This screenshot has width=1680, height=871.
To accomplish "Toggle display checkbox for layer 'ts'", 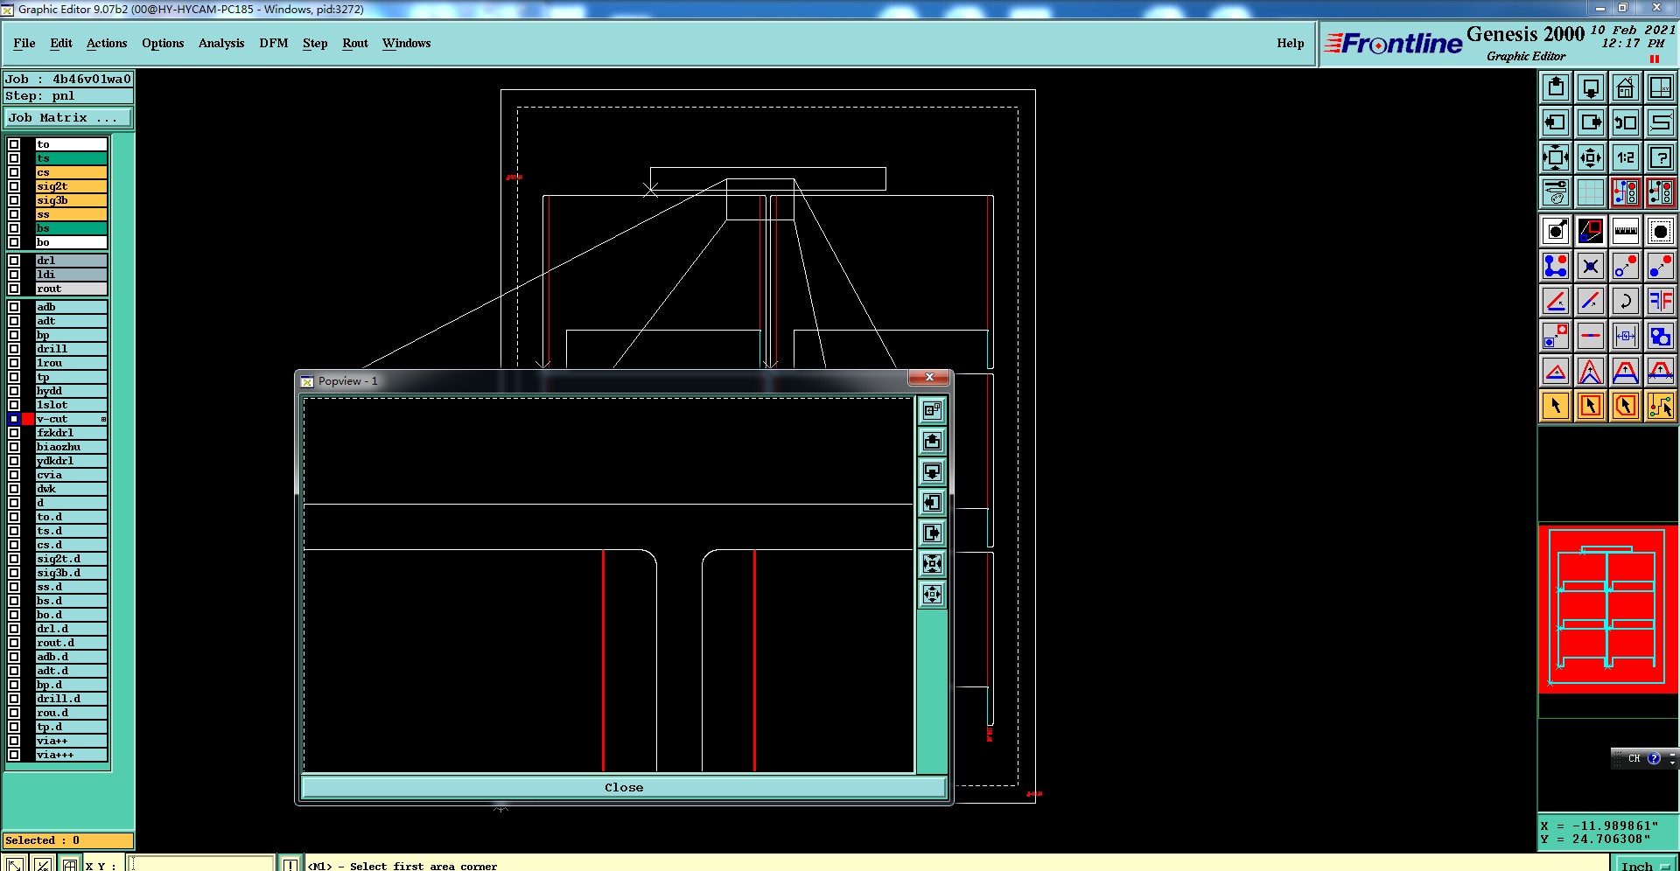I will click(14, 158).
